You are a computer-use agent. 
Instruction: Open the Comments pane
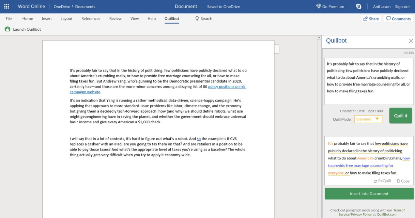398,19
